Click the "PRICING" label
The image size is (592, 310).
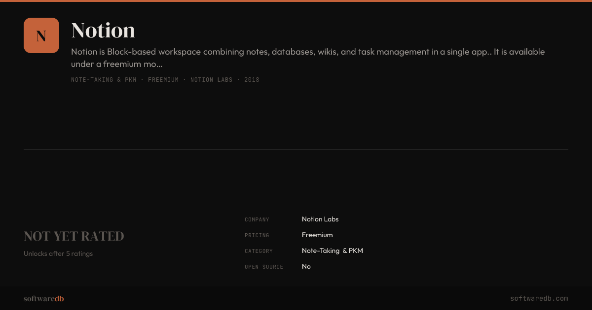click(257, 235)
